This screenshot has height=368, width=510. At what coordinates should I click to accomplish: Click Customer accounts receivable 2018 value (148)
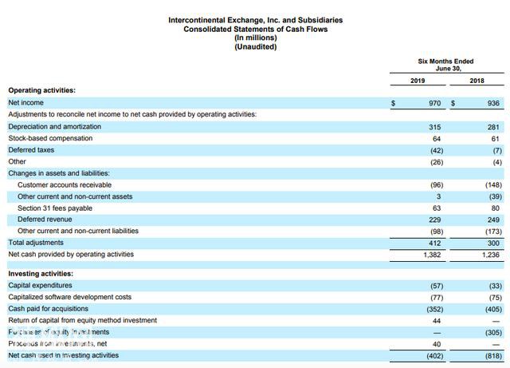[493, 185]
